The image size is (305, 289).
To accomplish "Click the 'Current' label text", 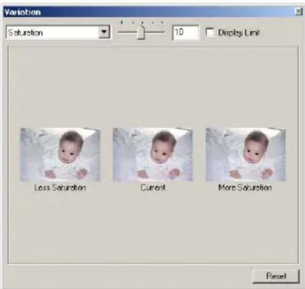I will pyautogui.click(x=153, y=188).
